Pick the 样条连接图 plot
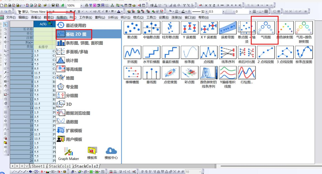322x174 pixels. click(304, 52)
